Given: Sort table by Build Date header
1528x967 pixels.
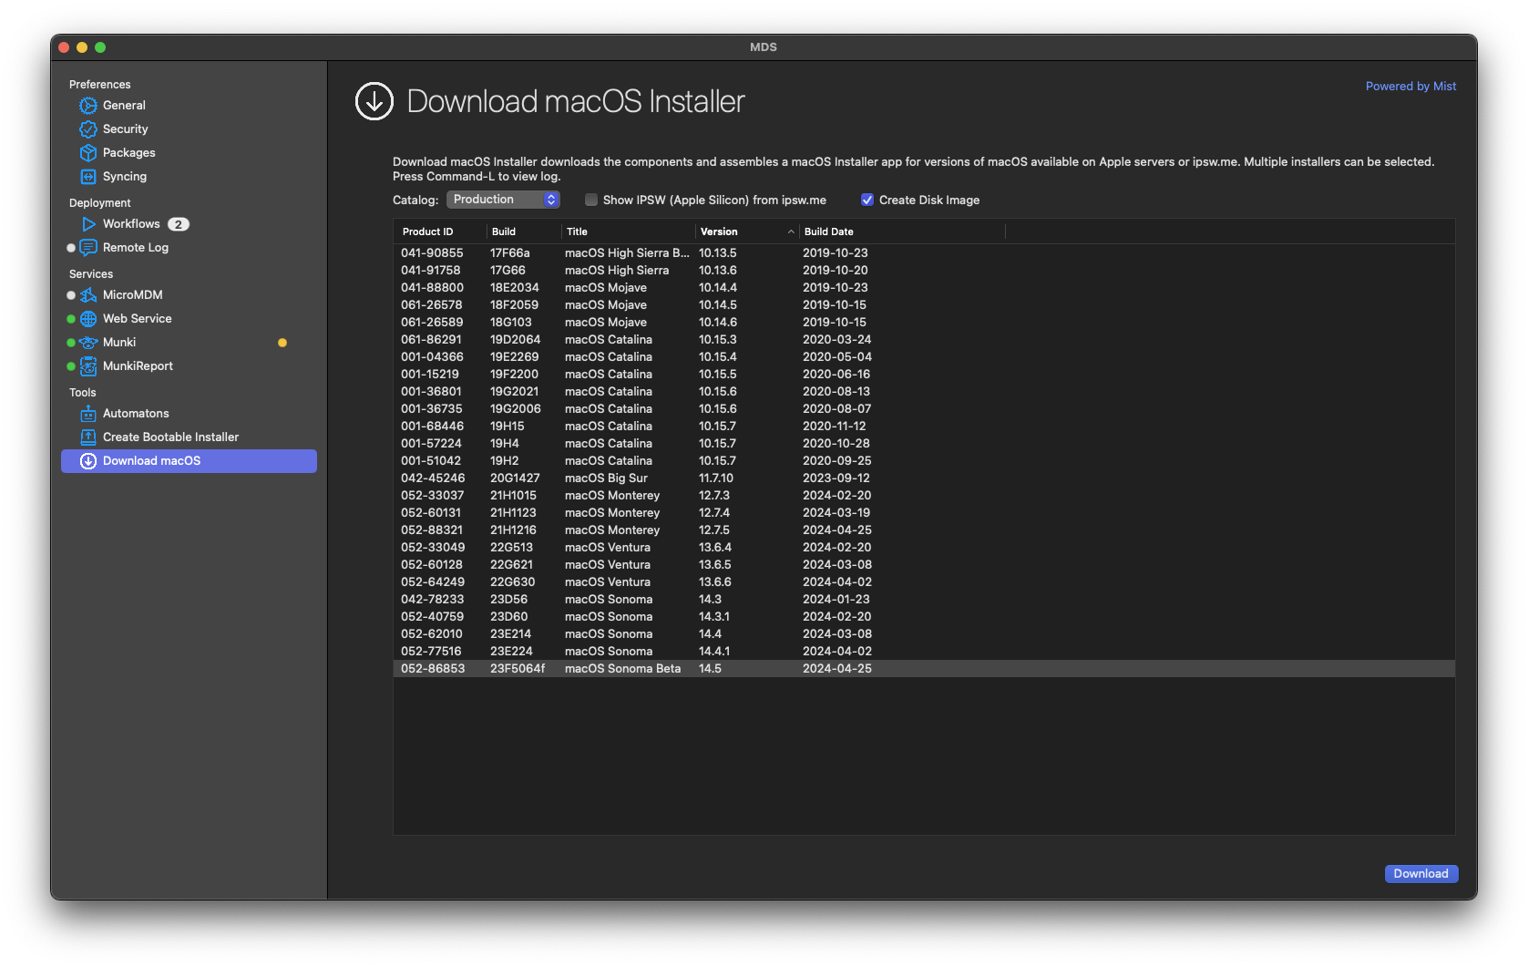Looking at the screenshot, I should (x=902, y=231).
